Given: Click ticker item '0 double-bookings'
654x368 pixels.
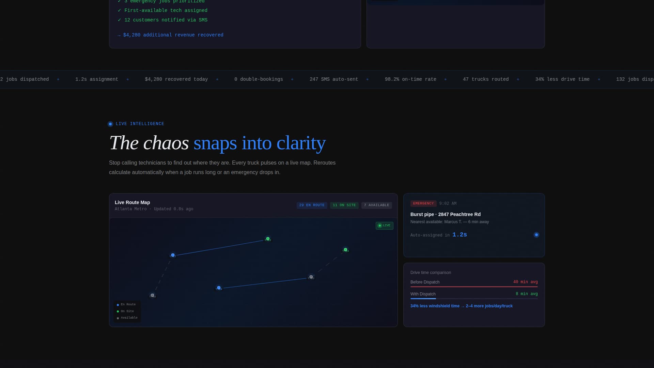Looking at the screenshot, I should coord(259,79).
